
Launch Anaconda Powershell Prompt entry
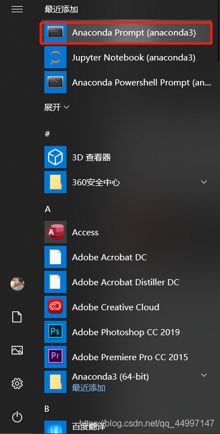click(x=129, y=82)
